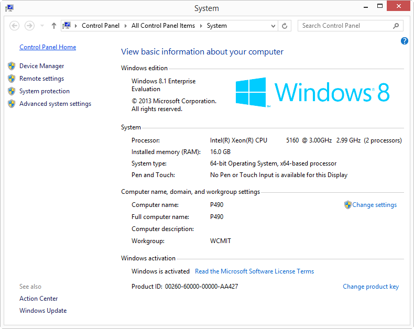The width and height of the screenshot is (414, 329).
Task: Click the computer icon in address bar
Action: pos(67,26)
